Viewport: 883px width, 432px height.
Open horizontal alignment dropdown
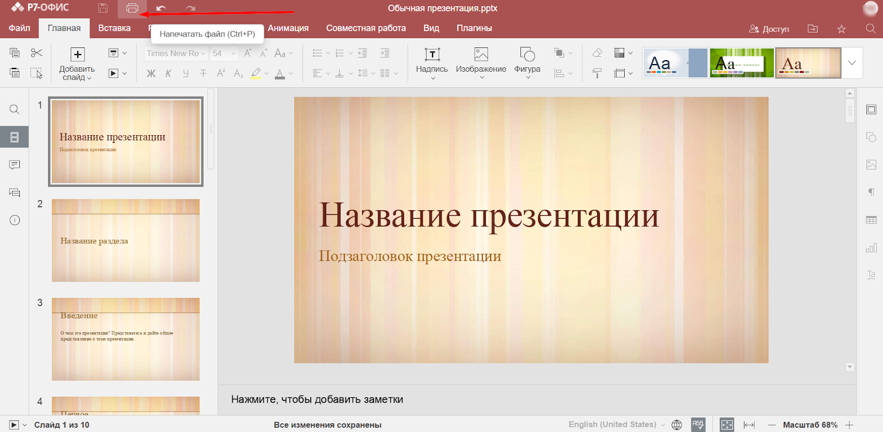(321, 73)
